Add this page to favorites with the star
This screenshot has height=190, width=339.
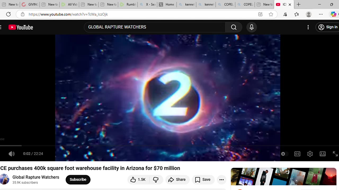[x=271, y=14]
